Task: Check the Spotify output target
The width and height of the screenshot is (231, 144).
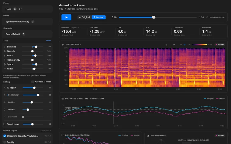Action: tap(5, 142)
